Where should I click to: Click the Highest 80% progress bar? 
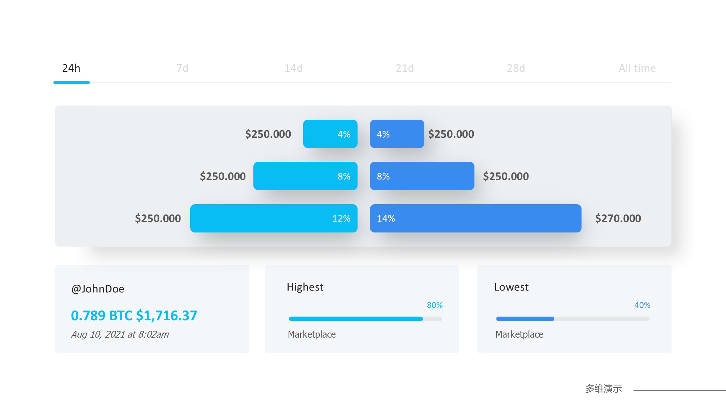pyautogui.click(x=365, y=319)
